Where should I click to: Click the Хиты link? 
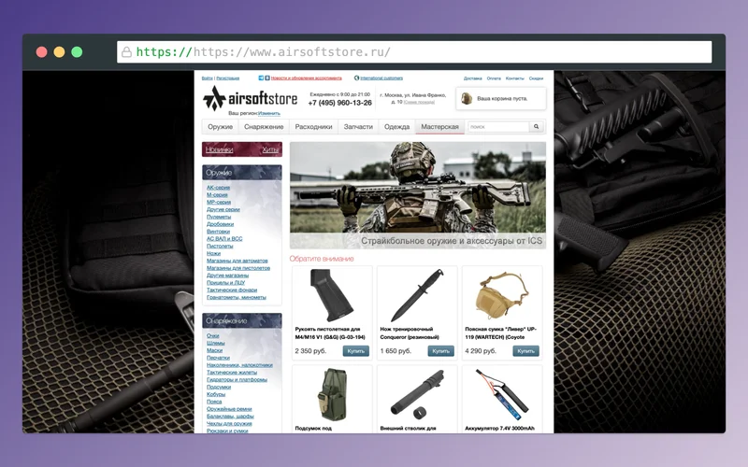270,149
